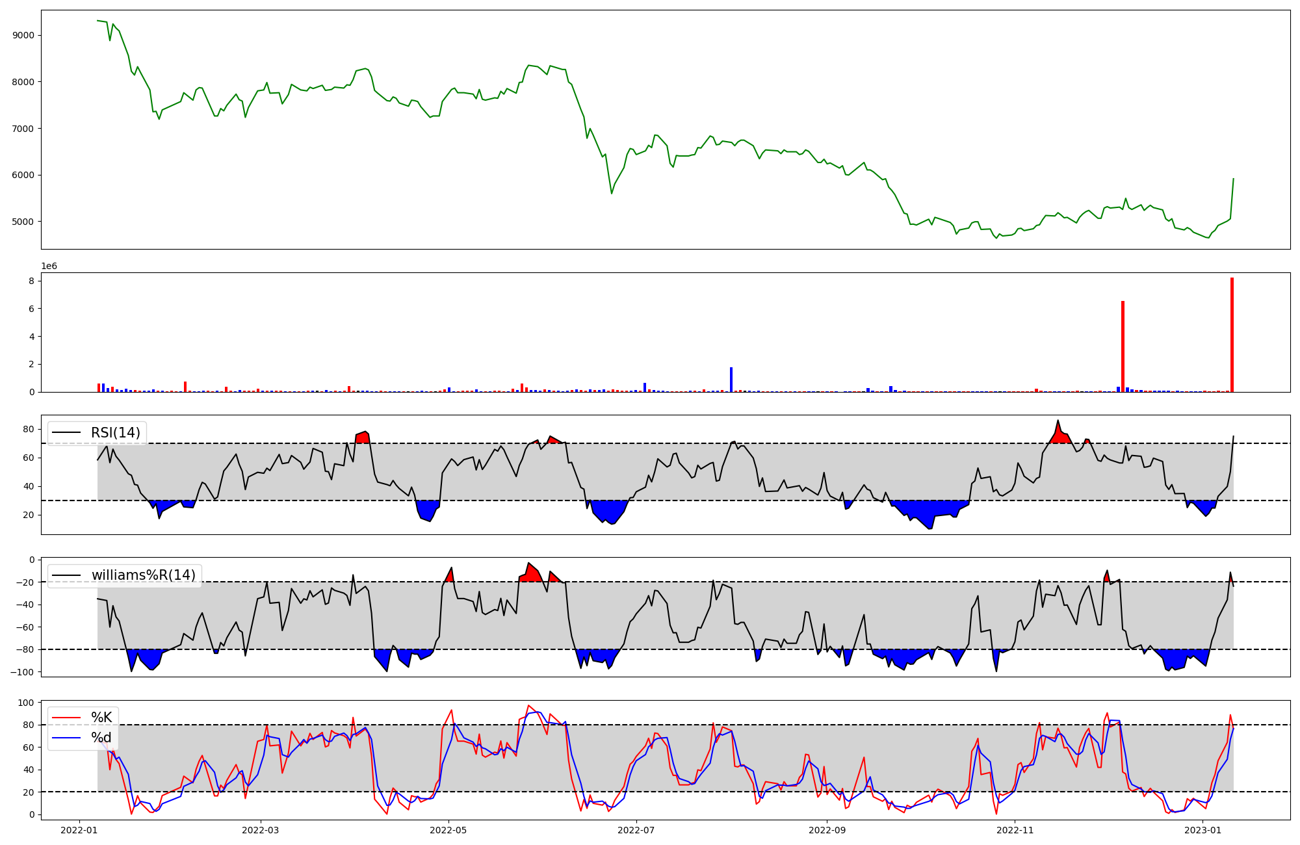Click the 1e6 volume scale label
The width and height of the screenshot is (1300, 845).
[49, 266]
